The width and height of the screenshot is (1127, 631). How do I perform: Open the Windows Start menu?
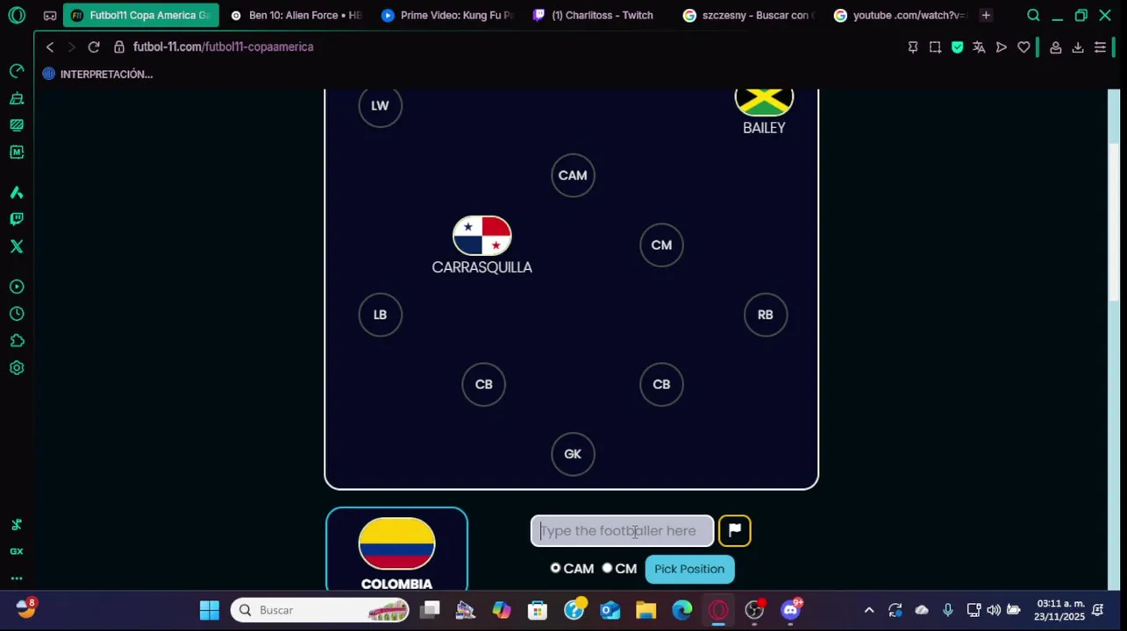point(210,610)
